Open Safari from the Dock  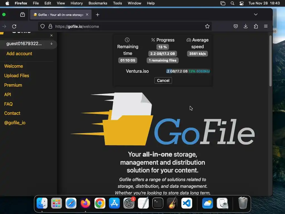click(x=71, y=203)
